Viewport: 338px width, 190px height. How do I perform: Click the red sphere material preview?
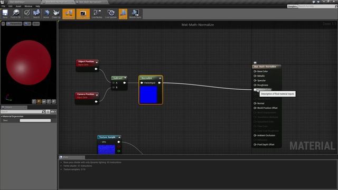(29, 62)
